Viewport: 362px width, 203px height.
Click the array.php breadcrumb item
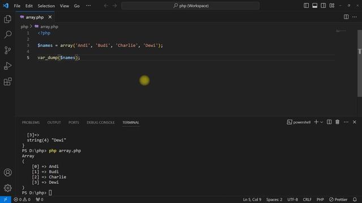(46, 27)
